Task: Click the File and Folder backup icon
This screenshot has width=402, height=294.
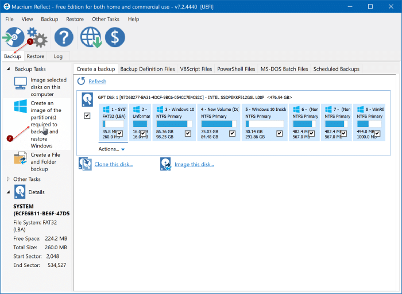Action: pos(20,158)
